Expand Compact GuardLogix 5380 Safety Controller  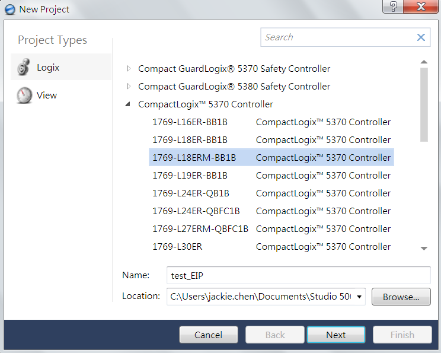click(x=129, y=86)
